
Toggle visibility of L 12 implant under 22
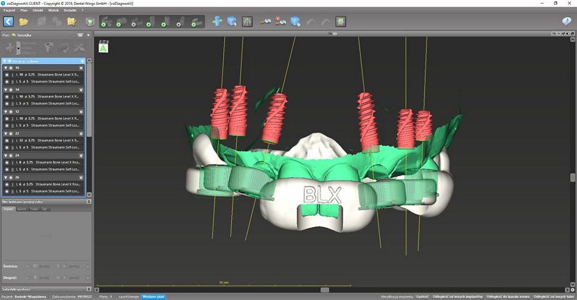pos(7,140)
